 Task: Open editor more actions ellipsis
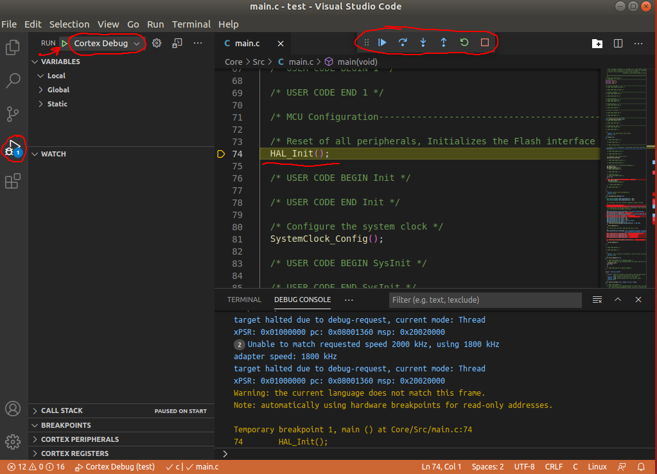638,44
